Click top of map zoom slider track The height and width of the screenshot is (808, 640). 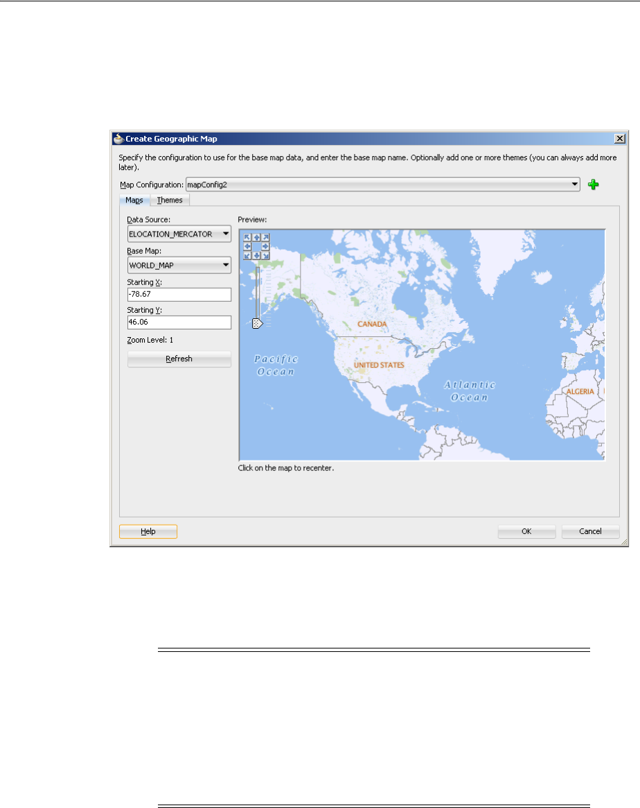258,269
